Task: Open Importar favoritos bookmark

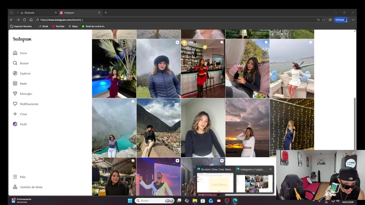Action: 21,26
